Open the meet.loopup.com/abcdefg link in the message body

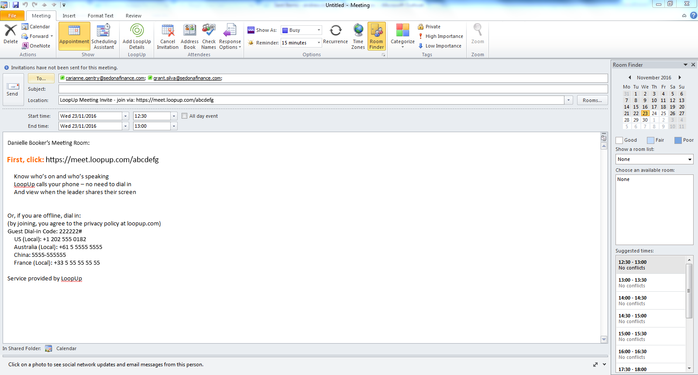pyautogui.click(x=102, y=160)
